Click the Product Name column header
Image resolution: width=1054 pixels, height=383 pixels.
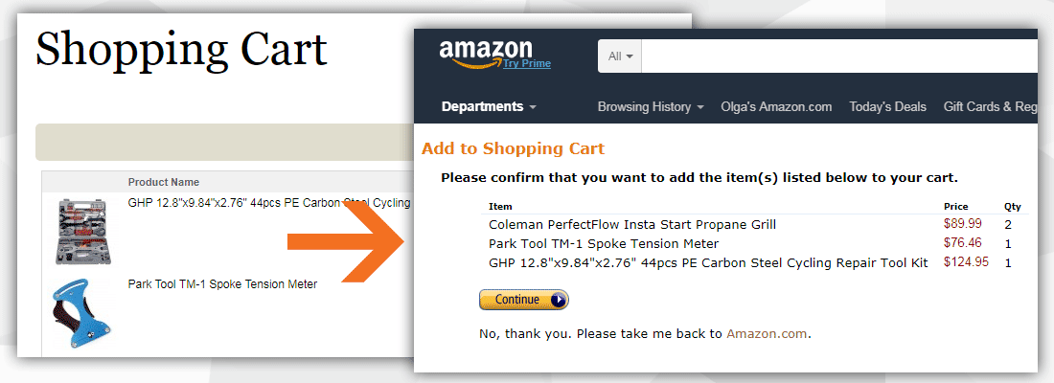163,182
